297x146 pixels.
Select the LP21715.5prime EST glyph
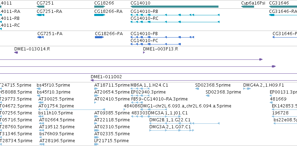click(x=96, y=144)
